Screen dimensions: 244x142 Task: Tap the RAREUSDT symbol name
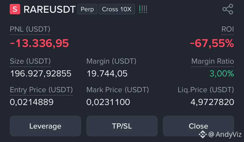tap(50, 9)
